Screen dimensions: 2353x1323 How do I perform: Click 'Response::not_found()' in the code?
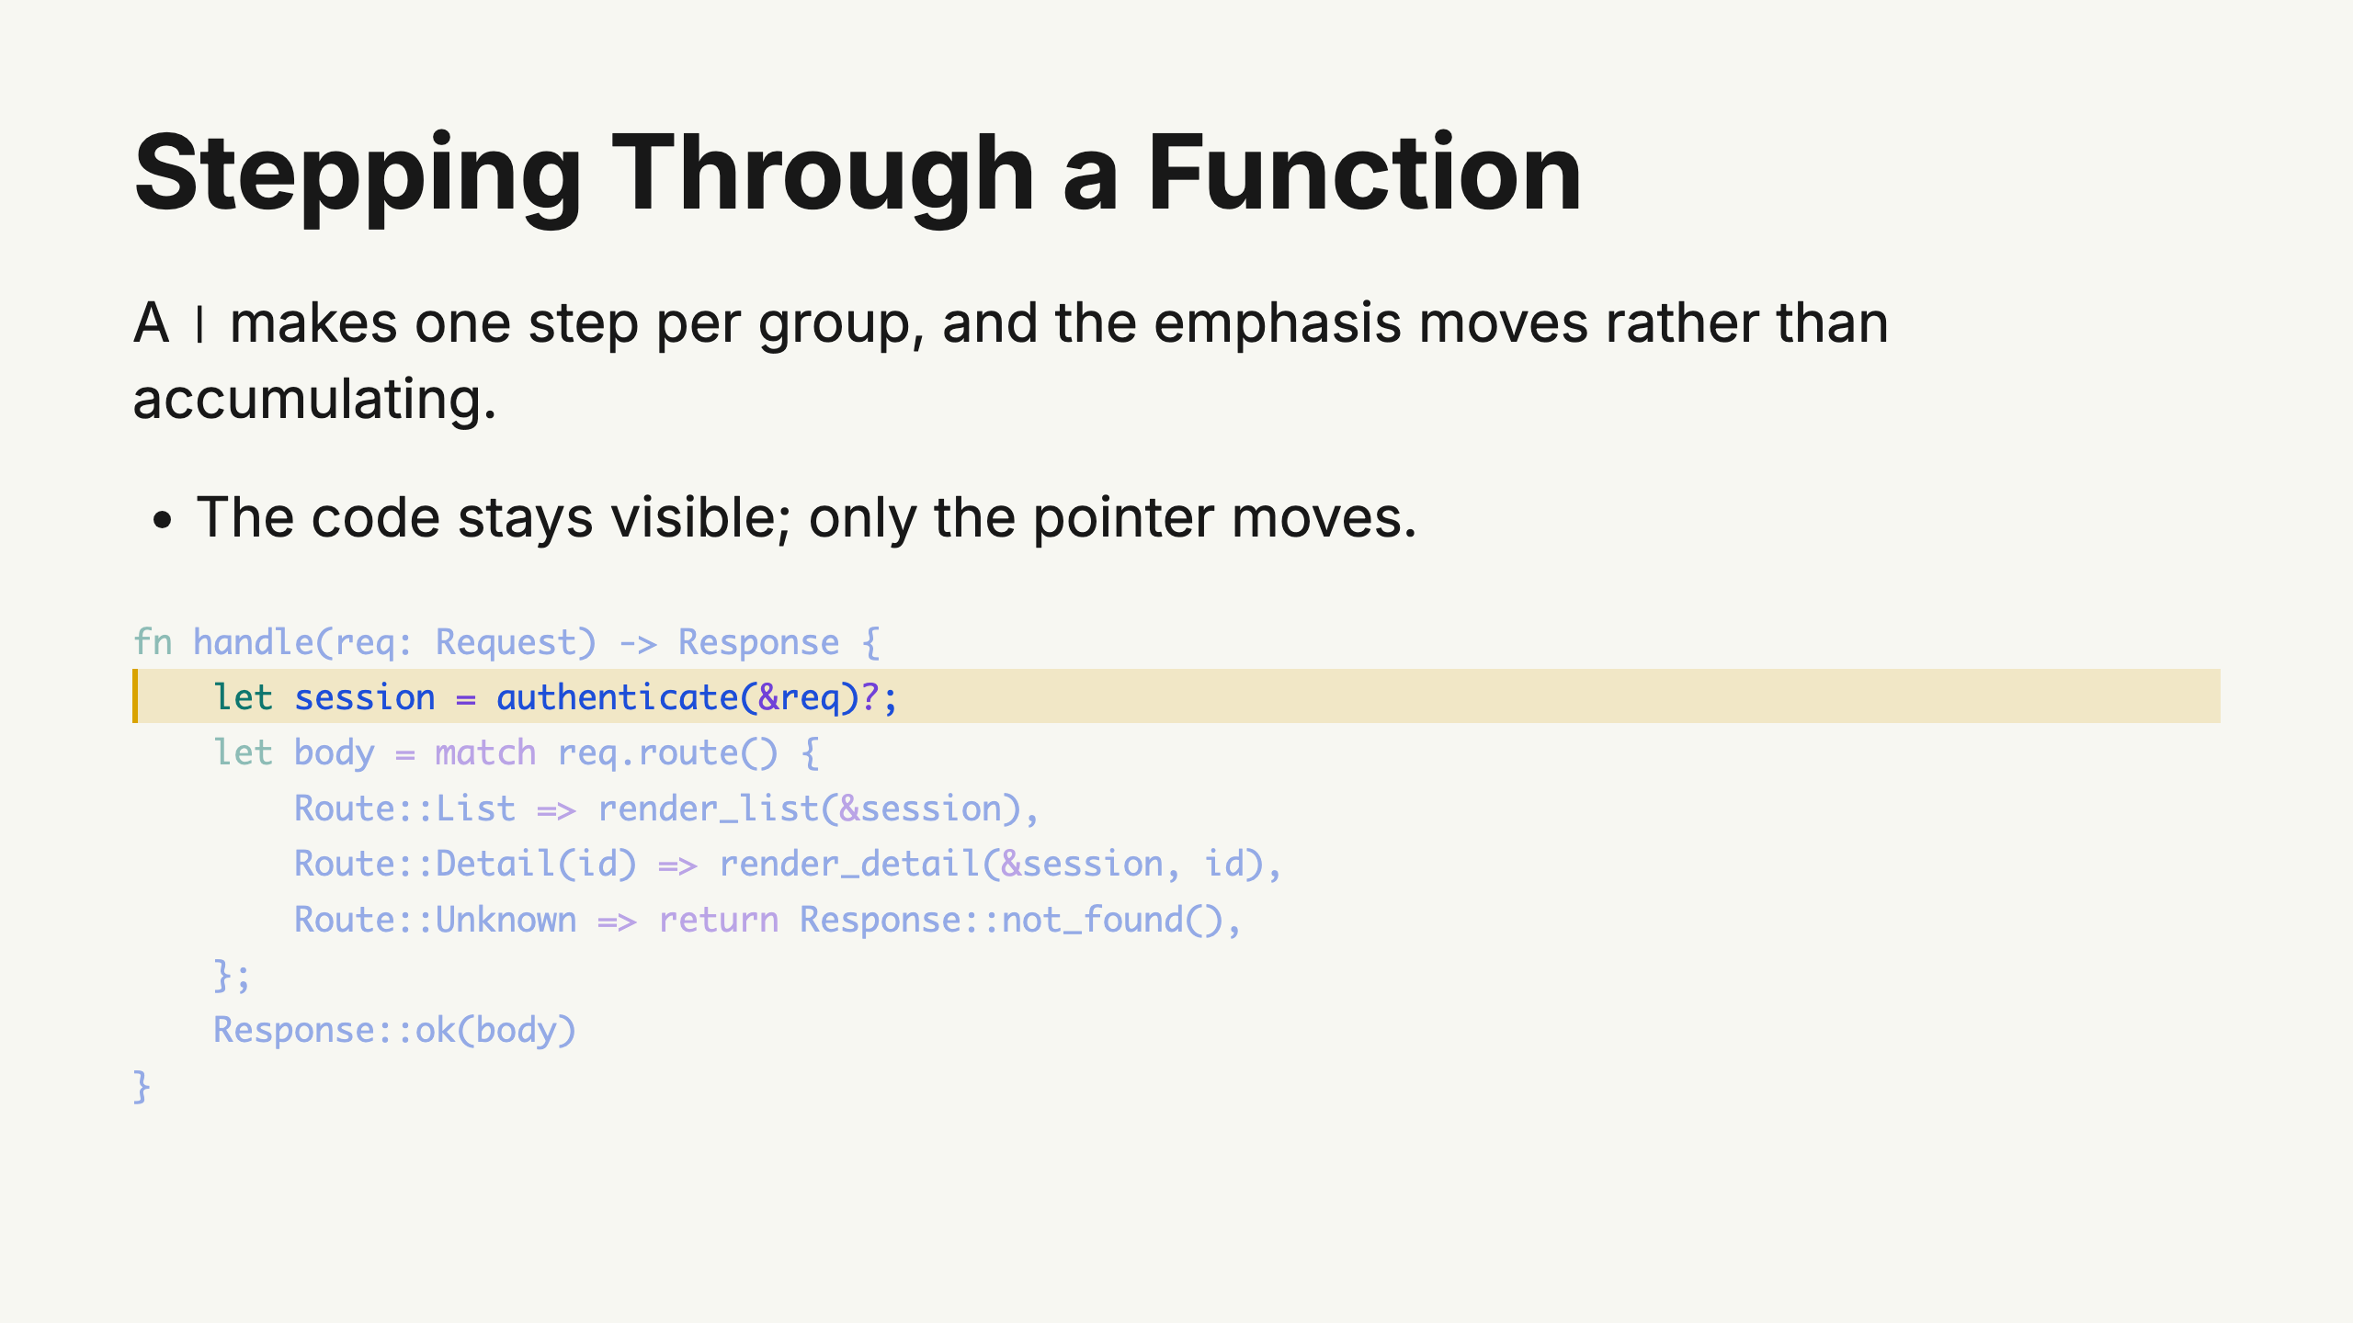pos(1011,920)
